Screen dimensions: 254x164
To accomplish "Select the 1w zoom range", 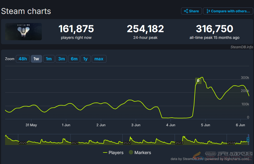I will pos(36,59).
